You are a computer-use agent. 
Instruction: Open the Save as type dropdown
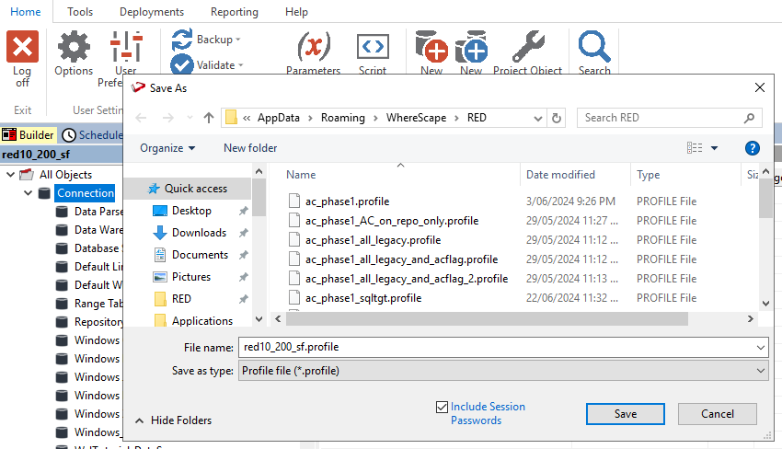(x=502, y=370)
